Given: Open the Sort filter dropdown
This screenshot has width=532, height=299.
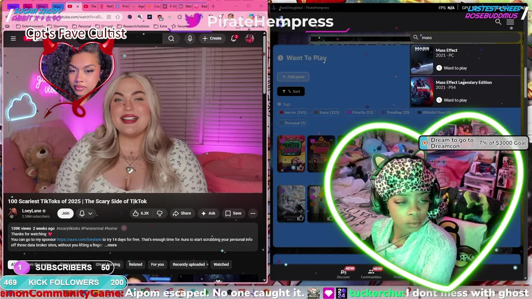Looking at the screenshot, I should pyautogui.click(x=291, y=91).
